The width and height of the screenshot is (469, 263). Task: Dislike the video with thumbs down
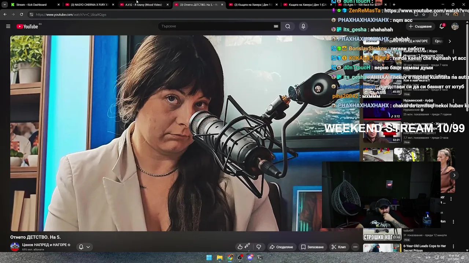click(x=259, y=247)
